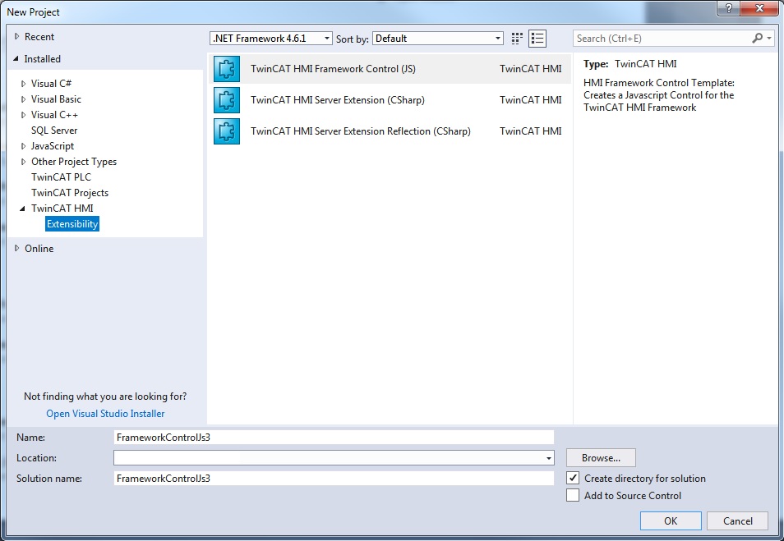The image size is (784, 541).
Task: Switch to small icons view
Action: pos(517,39)
